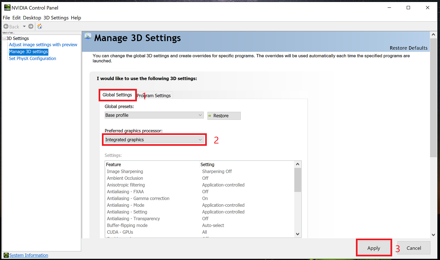Switch to the Program Settings tab
Screen dimensions: 440x260
pyautogui.click(x=154, y=95)
